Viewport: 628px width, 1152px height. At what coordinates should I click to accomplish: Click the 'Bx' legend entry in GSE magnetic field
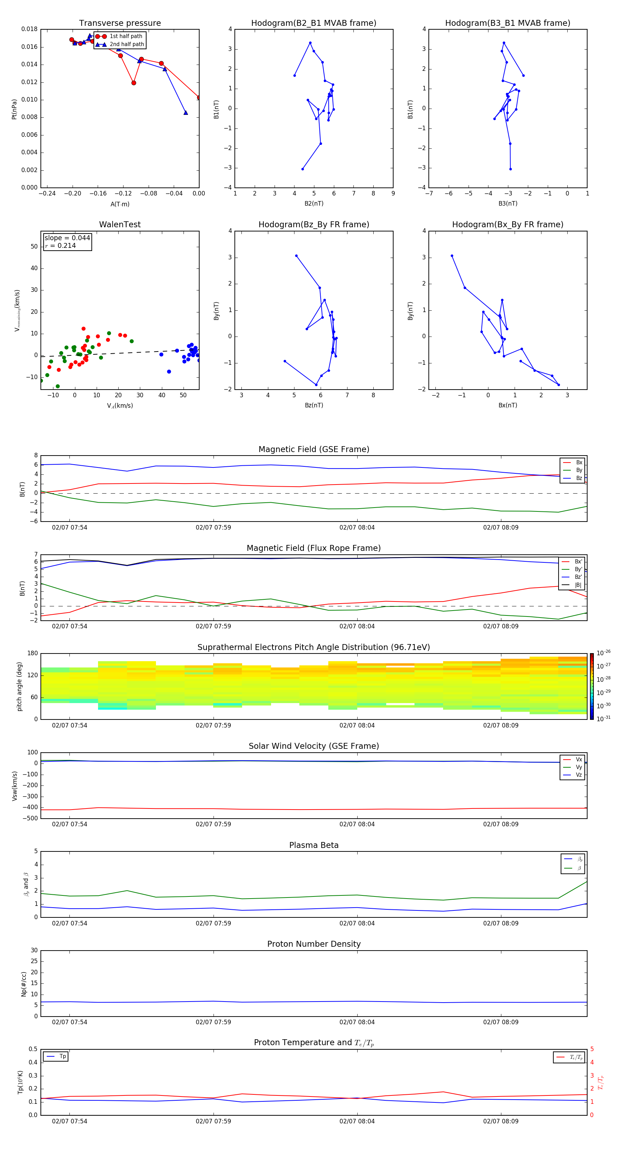[x=573, y=463]
